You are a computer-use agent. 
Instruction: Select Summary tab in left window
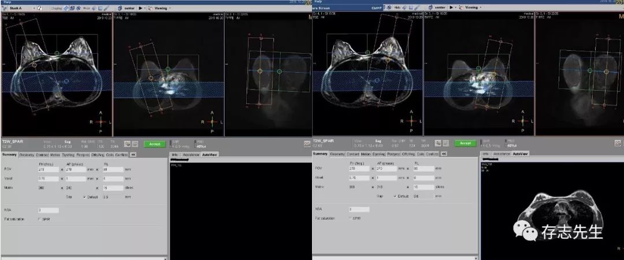tap(9, 154)
